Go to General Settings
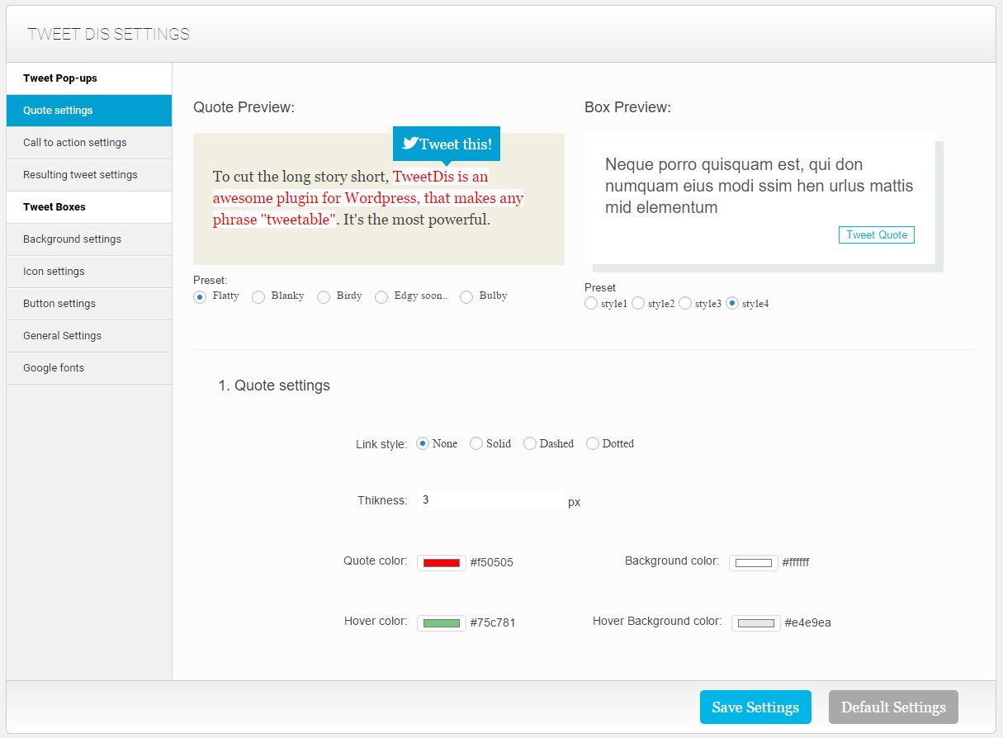The width and height of the screenshot is (1003, 738). coord(89,336)
